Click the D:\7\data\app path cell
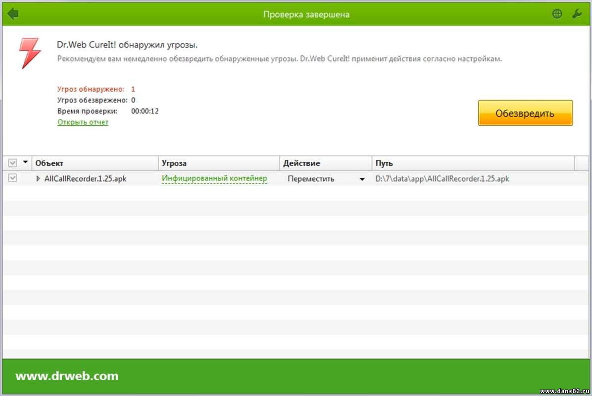Viewport: 592px width, 396px height. (442, 179)
